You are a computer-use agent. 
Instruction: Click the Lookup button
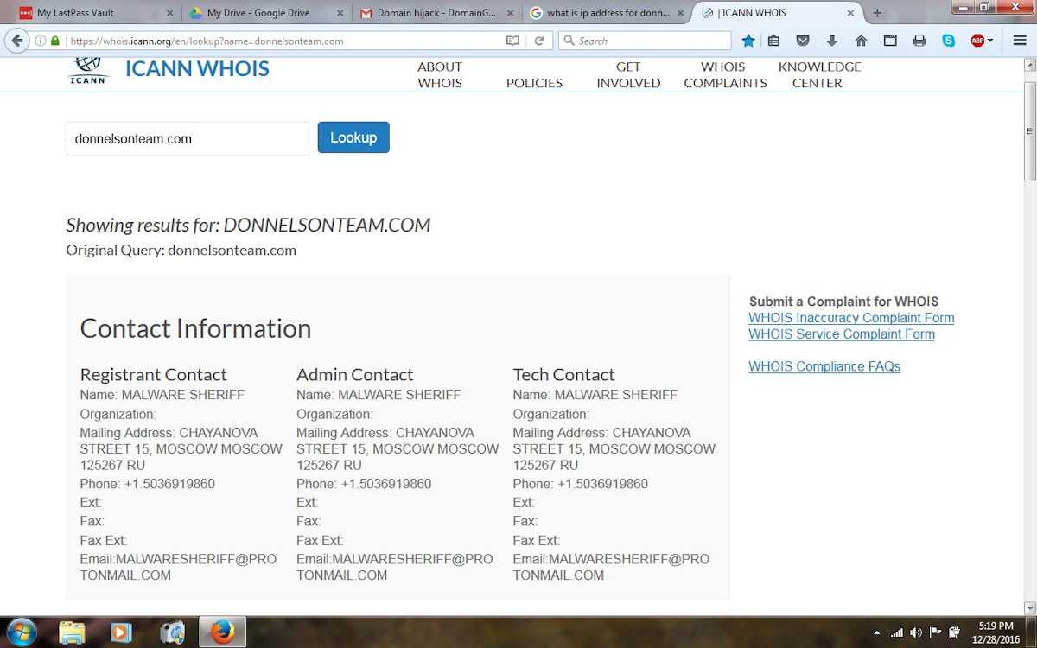(353, 137)
